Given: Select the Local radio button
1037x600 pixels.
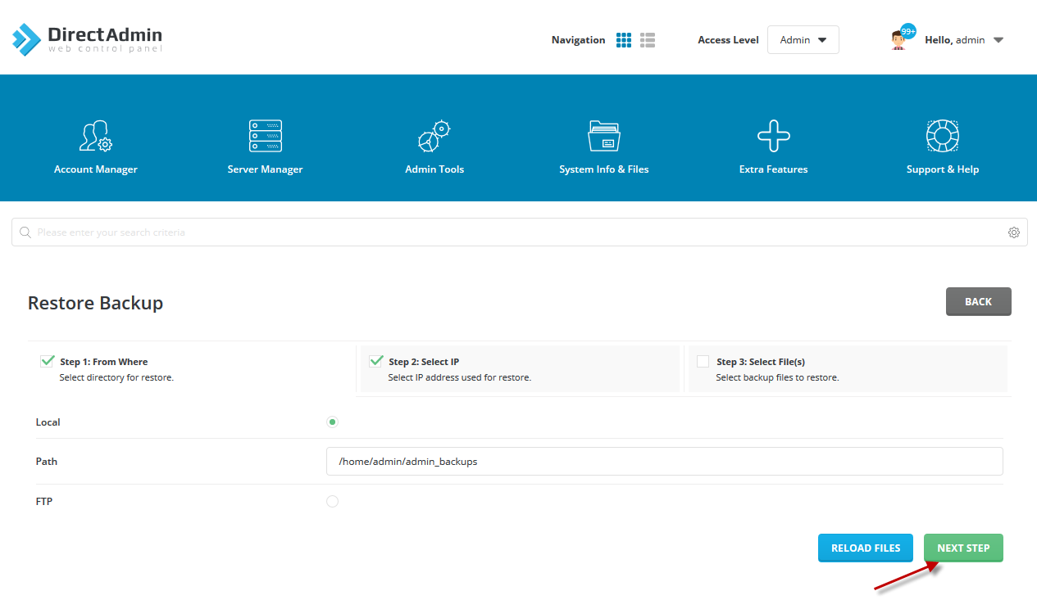Looking at the screenshot, I should point(332,422).
